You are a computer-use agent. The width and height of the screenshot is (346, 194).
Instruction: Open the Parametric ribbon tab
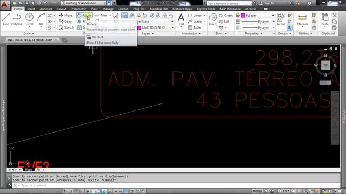coord(78,9)
